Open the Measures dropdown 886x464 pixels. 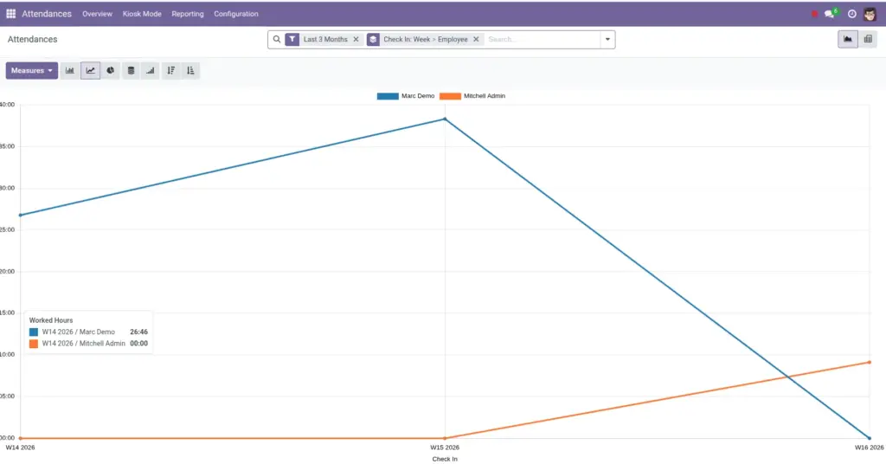[32, 71]
